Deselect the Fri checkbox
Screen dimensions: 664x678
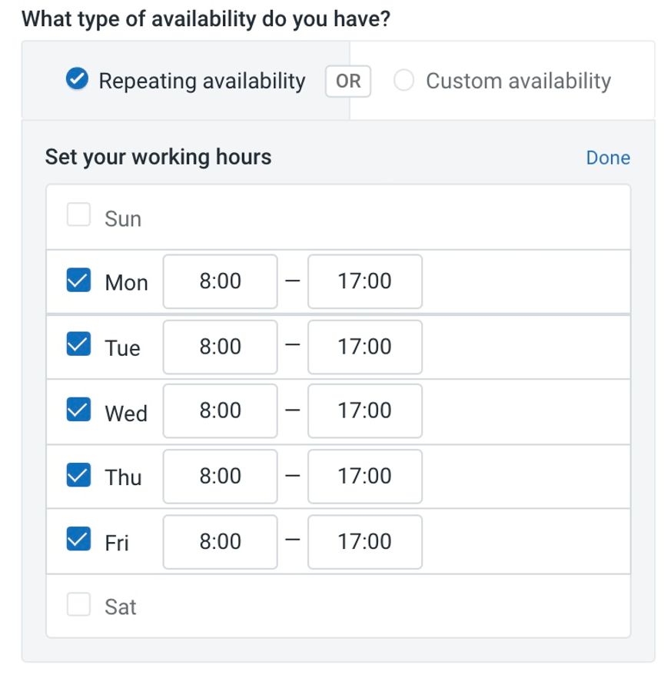tap(78, 539)
